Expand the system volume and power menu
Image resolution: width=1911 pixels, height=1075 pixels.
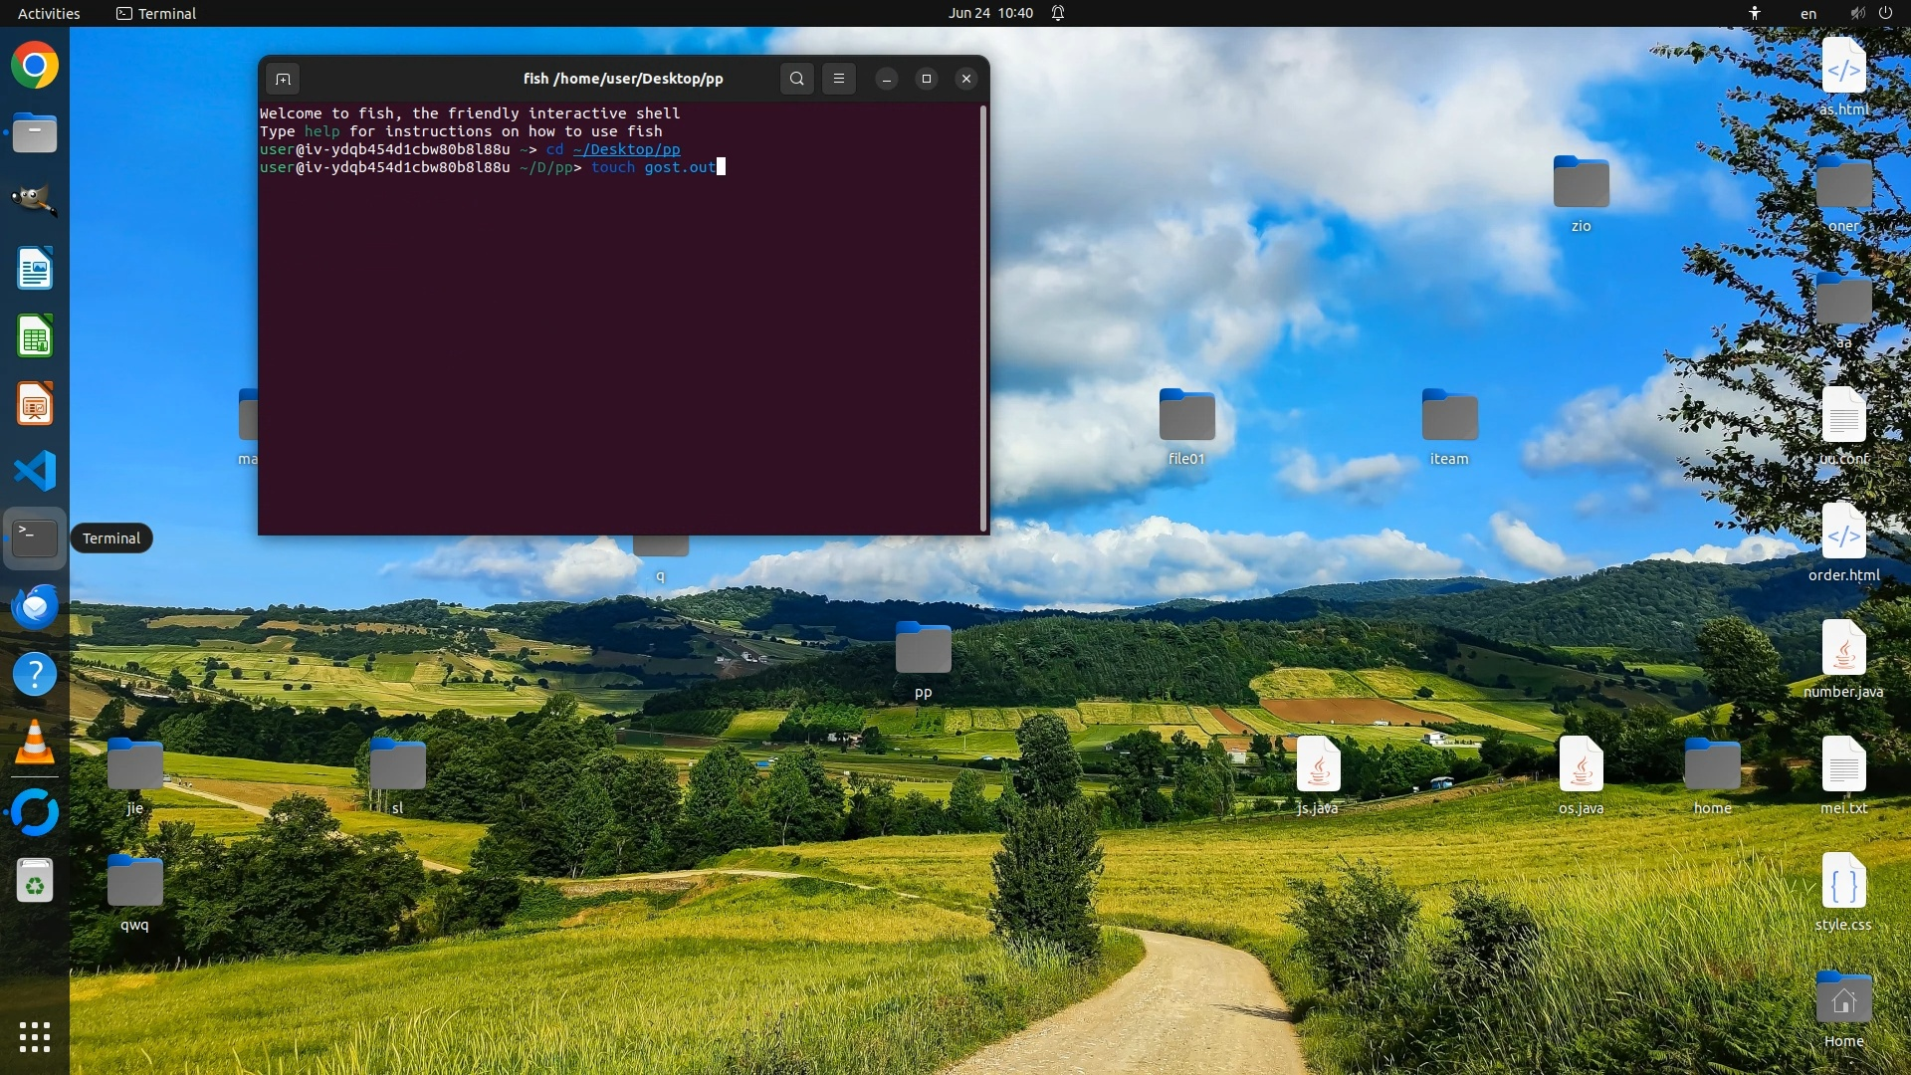pyautogui.click(x=1871, y=13)
